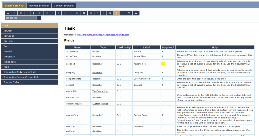Show records under letter F
The height and width of the screenshot is (136, 259).
(40, 13)
